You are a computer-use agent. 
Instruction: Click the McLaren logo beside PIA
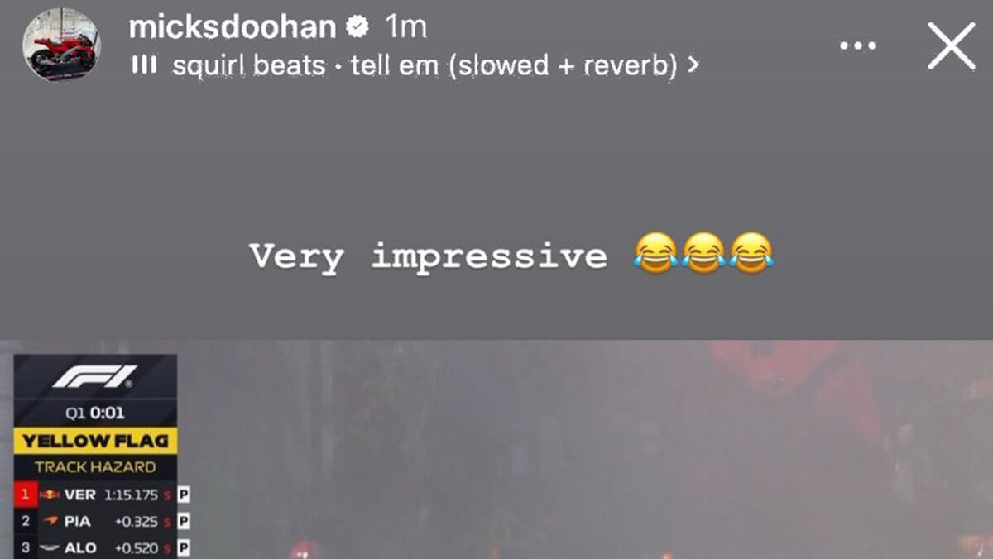[50, 522]
